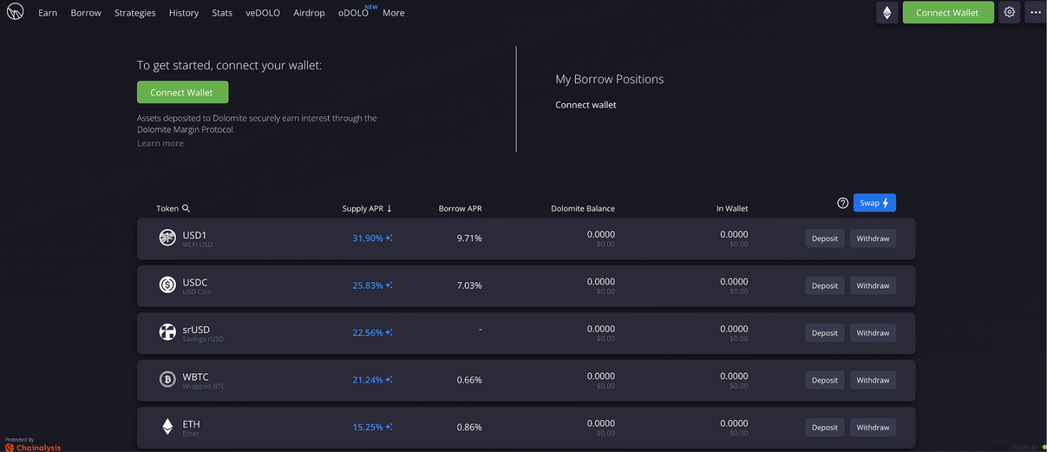Open the settings gear icon

(x=1009, y=12)
